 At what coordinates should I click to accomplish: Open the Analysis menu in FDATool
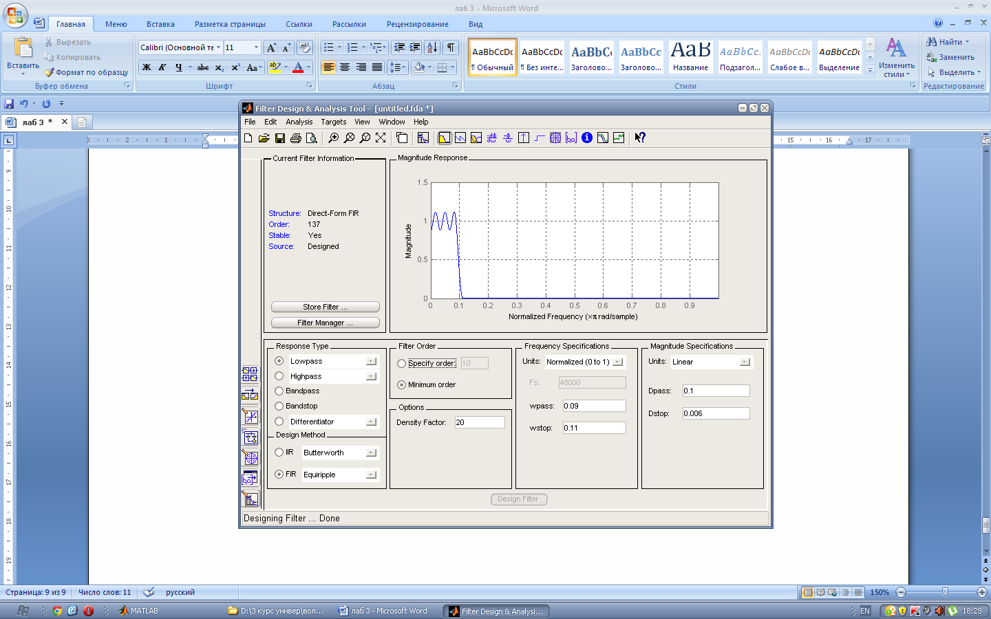click(299, 122)
